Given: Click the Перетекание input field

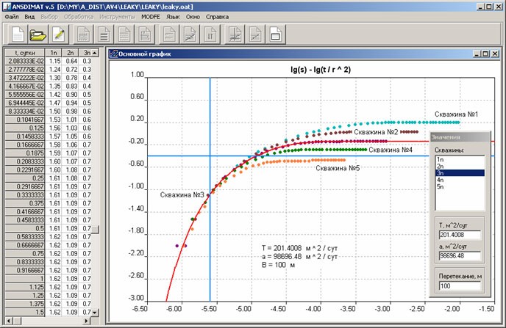Looking at the screenshot, I should pos(460,286).
